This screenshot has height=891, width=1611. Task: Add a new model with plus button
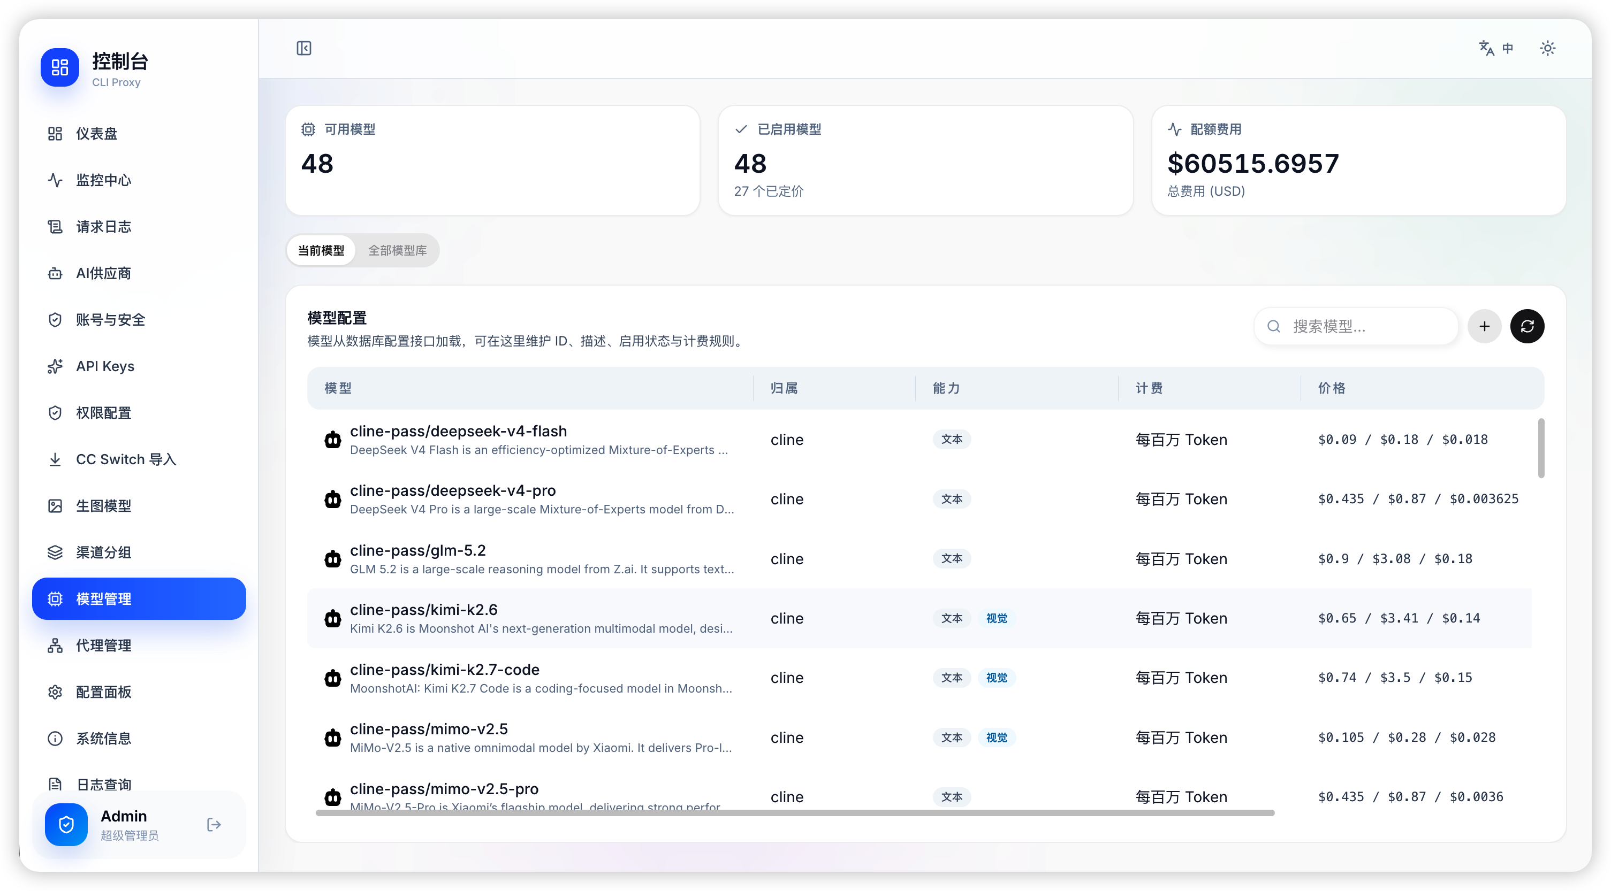[x=1484, y=326]
